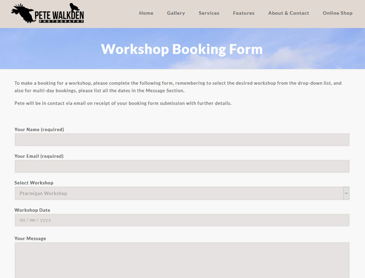Click the Workshop Booking Form heading
Viewport: 365px width, 278px height.
182,49
